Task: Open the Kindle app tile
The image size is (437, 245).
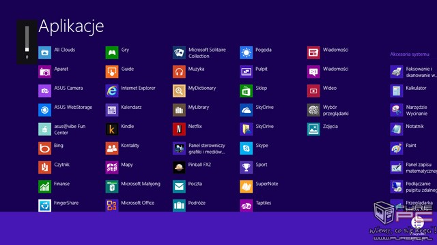Action: click(112, 129)
